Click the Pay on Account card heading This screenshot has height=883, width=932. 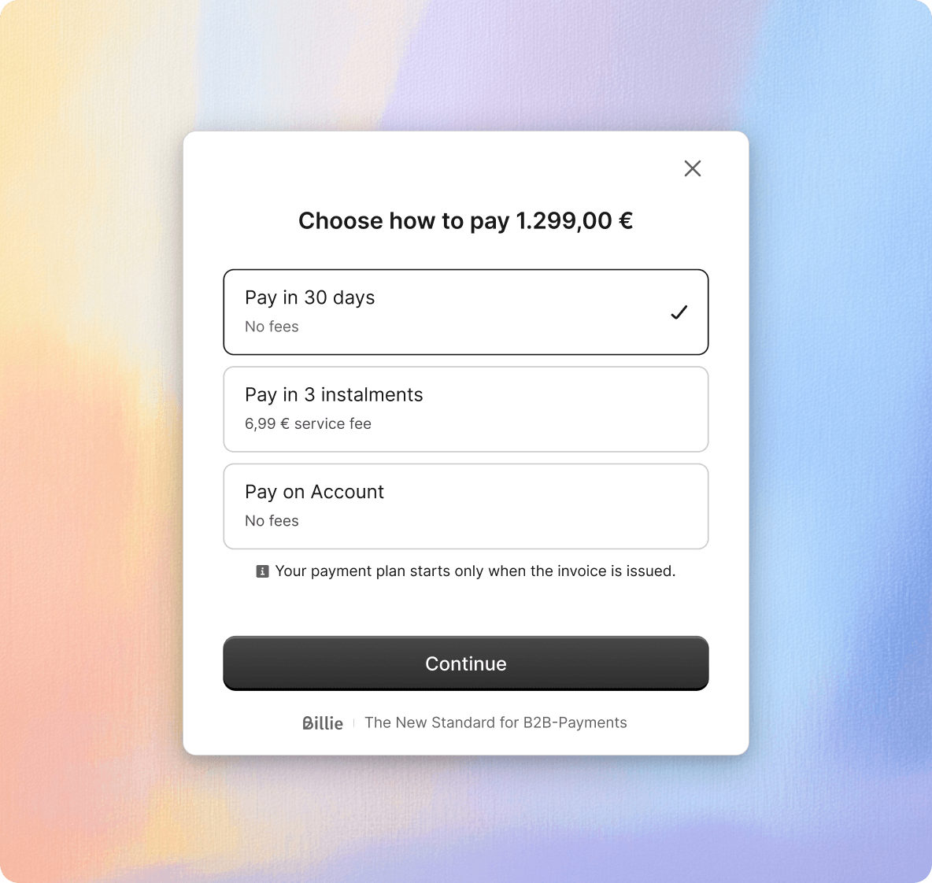[x=315, y=491]
